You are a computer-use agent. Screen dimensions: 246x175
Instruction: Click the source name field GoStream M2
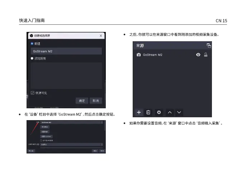point(66,51)
